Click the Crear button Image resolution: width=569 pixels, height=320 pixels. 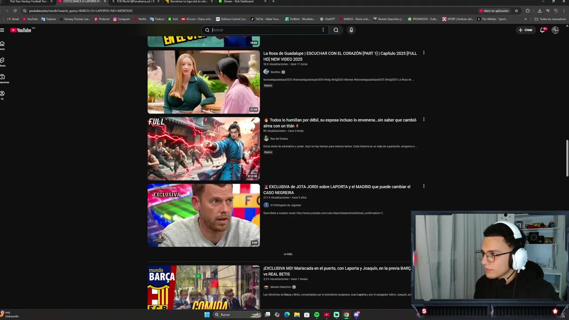click(x=525, y=30)
